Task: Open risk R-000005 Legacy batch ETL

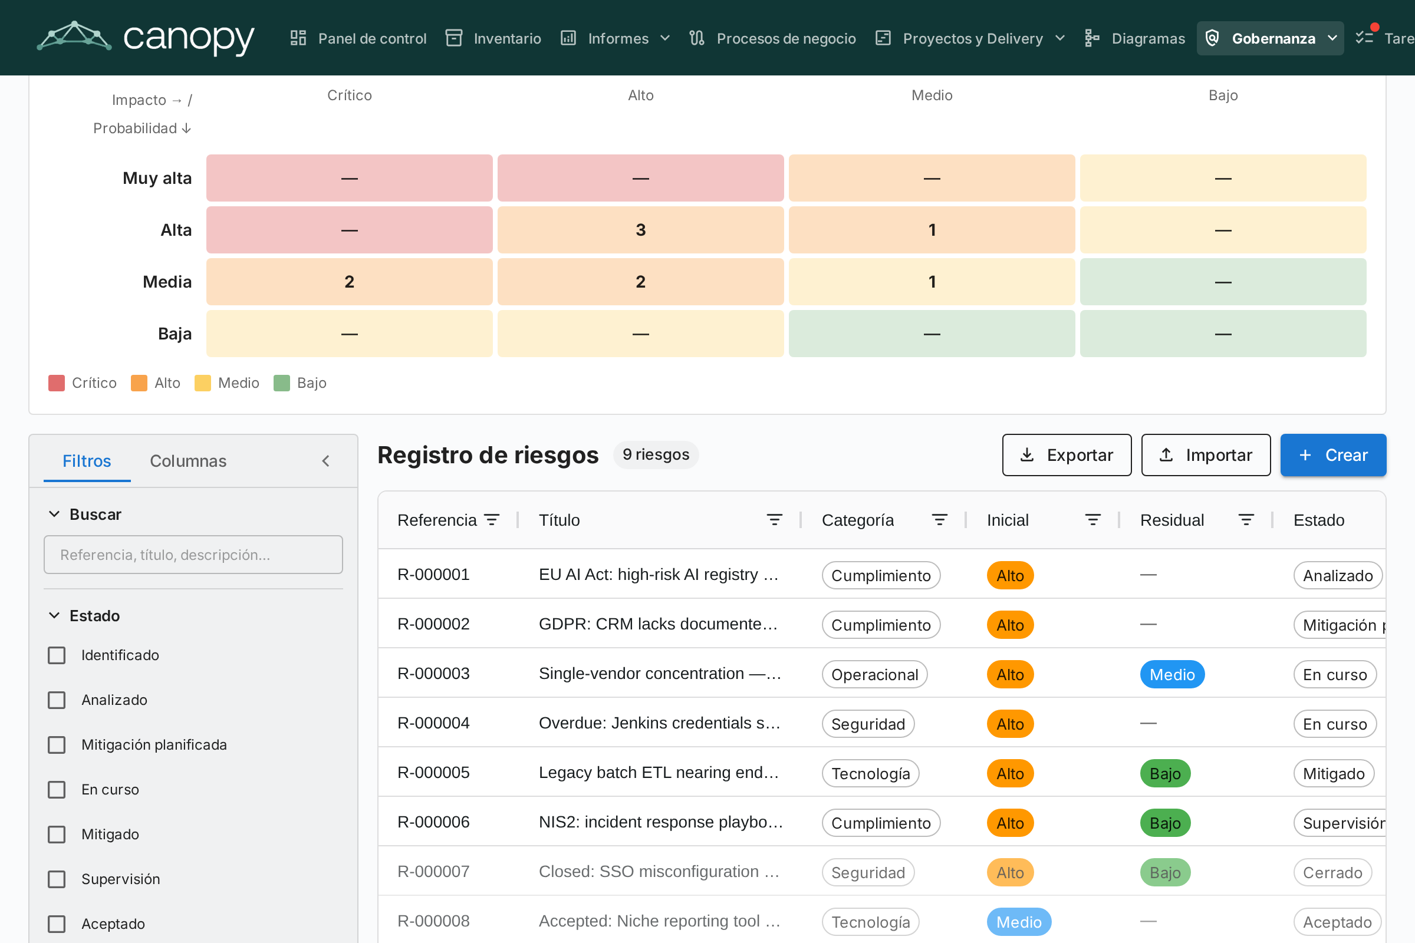Action: click(x=881, y=773)
